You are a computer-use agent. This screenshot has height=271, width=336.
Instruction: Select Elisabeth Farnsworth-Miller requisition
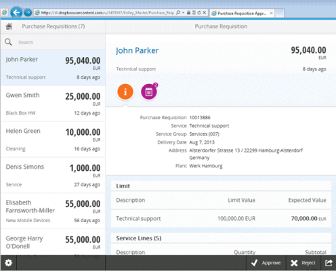[x=53, y=211]
